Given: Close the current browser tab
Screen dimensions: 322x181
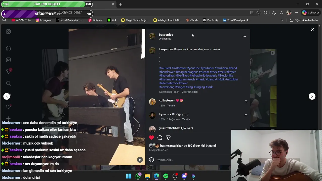Looking at the screenshot, I should click(x=113, y=4).
